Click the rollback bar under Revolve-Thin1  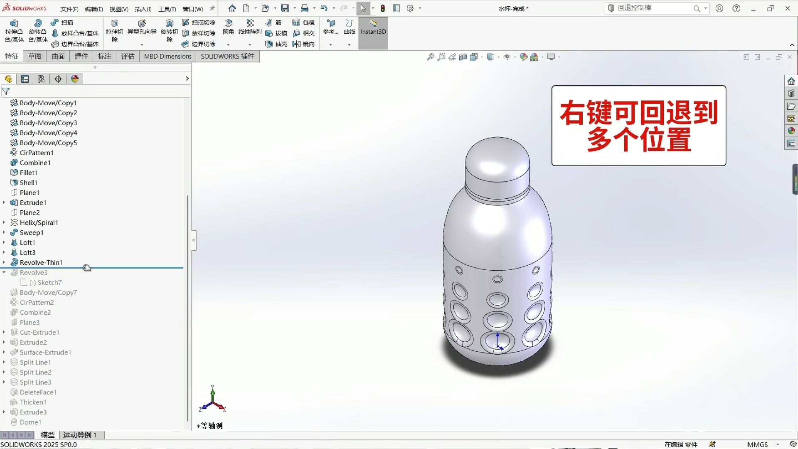[87, 268]
